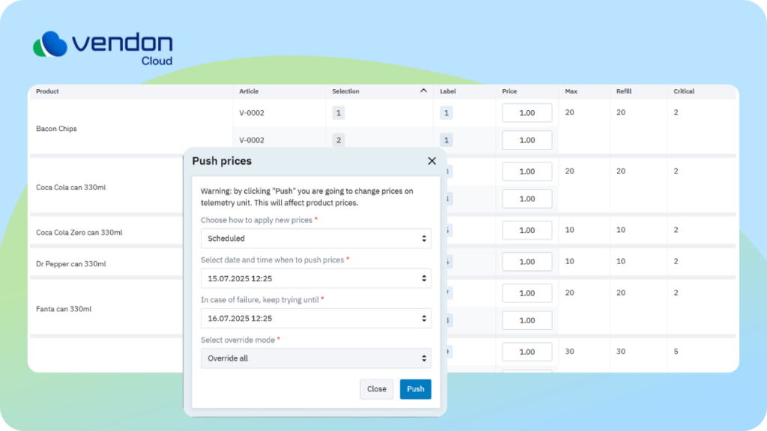Click selection badge 1 for Bacon Chips
The image size is (767, 431).
click(338, 113)
